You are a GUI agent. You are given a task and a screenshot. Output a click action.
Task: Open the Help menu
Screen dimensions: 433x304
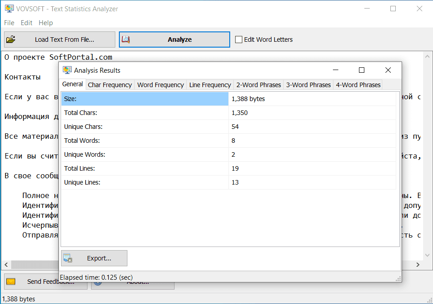pos(46,23)
